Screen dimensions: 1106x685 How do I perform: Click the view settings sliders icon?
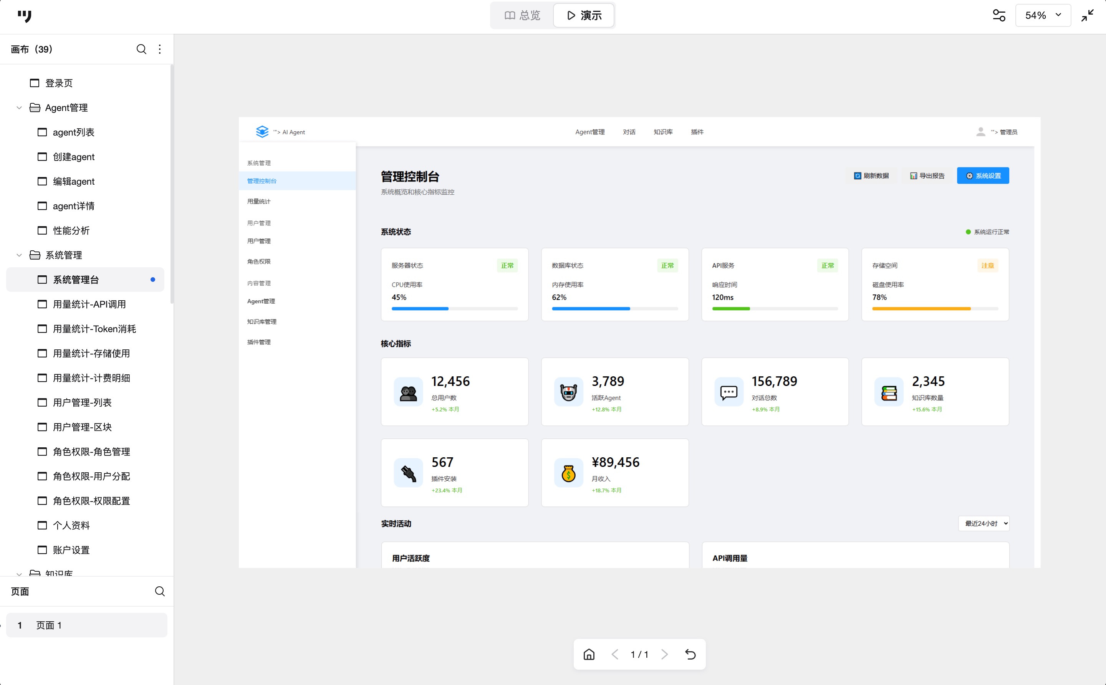(x=999, y=15)
